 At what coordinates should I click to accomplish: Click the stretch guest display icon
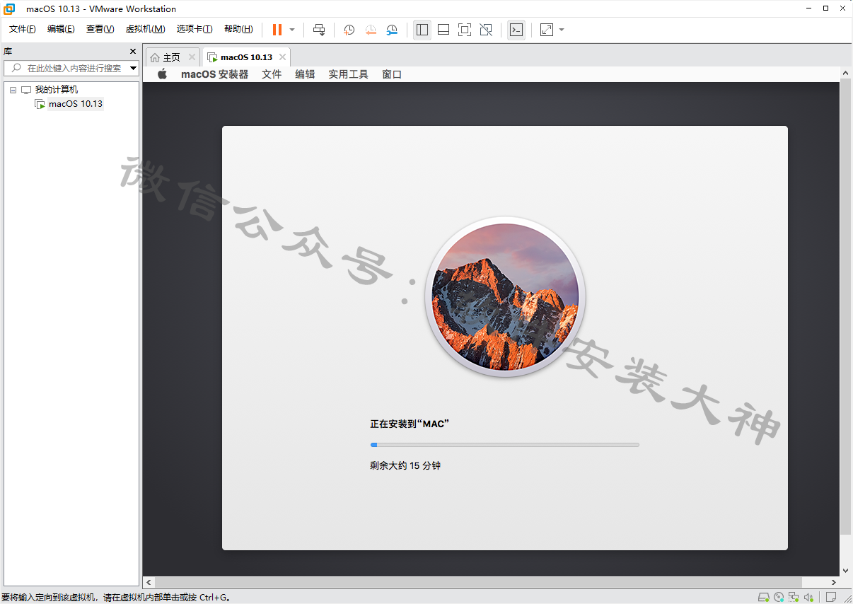(547, 30)
